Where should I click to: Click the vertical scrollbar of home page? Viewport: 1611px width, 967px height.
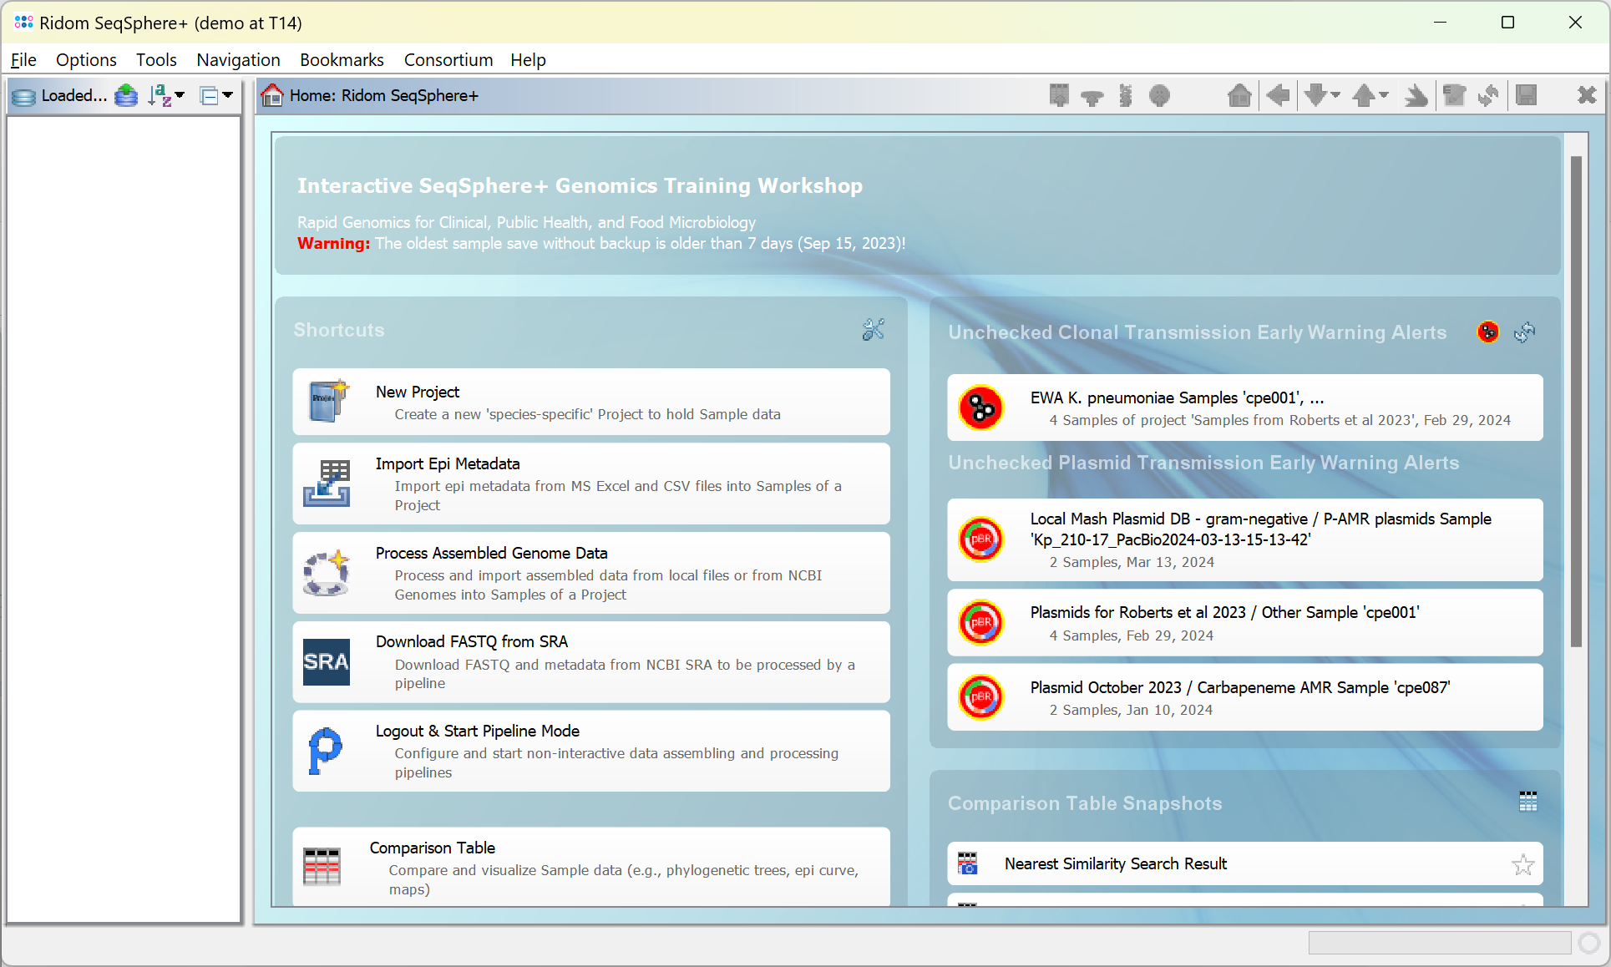point(1576,401)
